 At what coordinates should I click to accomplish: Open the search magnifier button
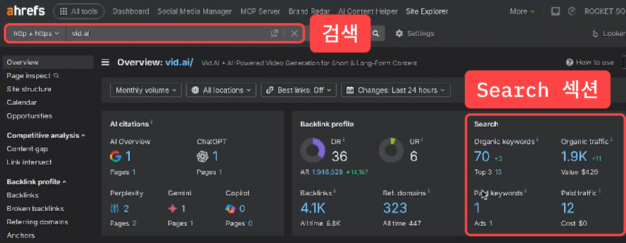[376, 33]
